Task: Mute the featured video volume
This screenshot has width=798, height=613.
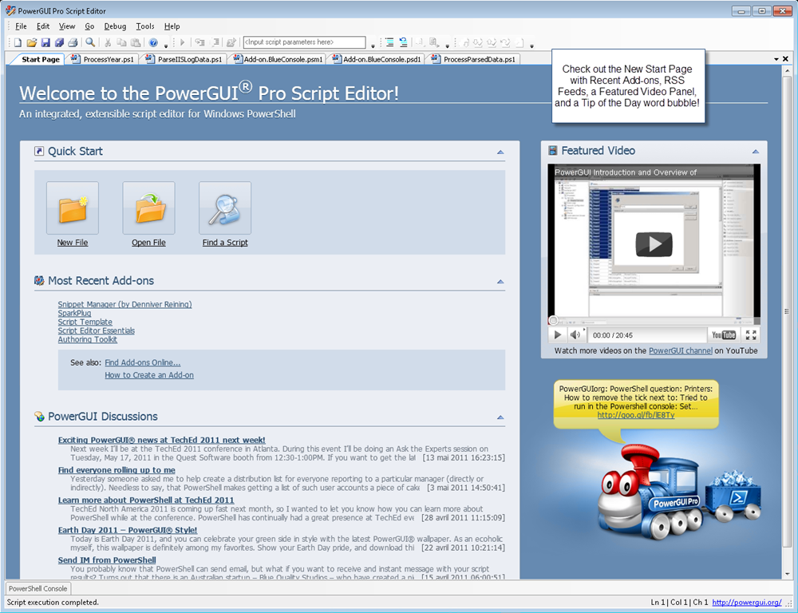Action: tap(575, 335)
